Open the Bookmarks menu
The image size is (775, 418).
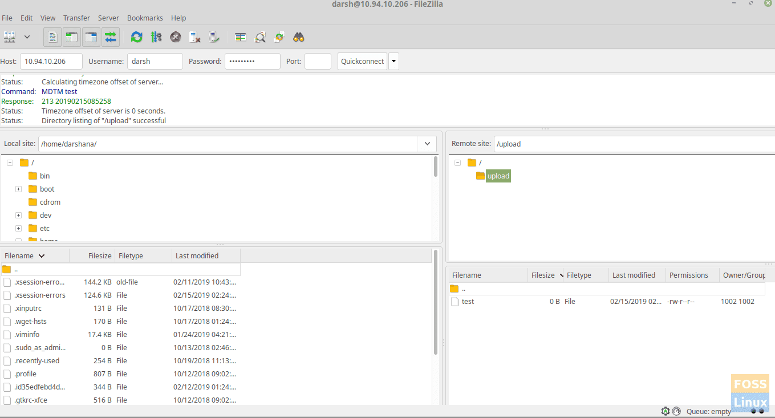[x=145, y=18]
